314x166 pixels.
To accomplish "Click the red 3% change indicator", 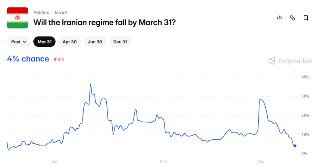I will [x=59, y=59].
